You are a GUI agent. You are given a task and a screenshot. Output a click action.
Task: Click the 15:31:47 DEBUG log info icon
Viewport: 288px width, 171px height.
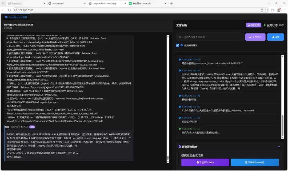pos(180,70)
